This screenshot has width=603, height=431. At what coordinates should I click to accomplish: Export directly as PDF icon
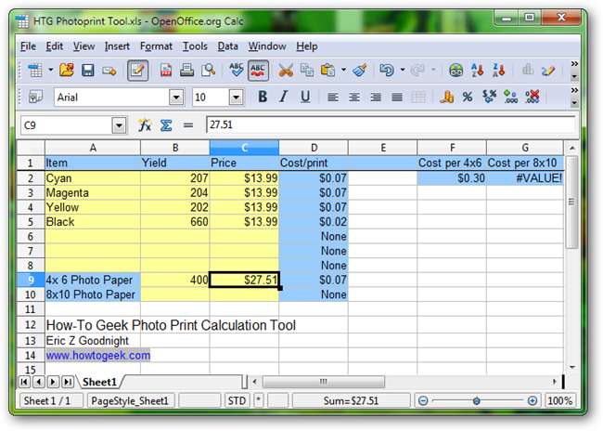pyautogui.click(x=166, y=70)
